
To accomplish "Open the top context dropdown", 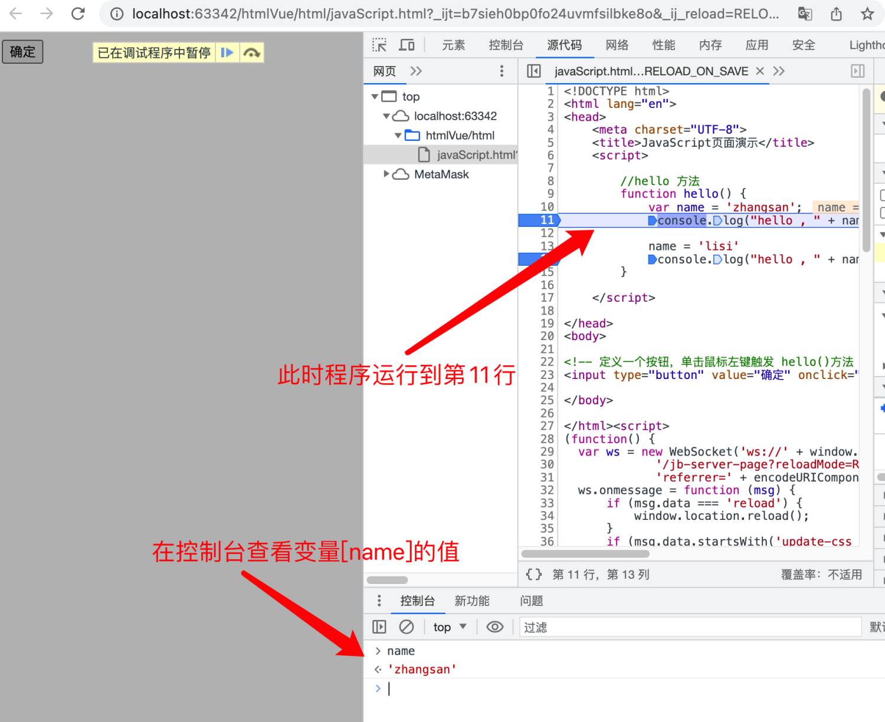I will (x=450, y=627).
